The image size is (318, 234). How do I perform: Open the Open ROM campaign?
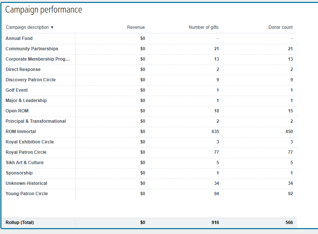[17, 111]
